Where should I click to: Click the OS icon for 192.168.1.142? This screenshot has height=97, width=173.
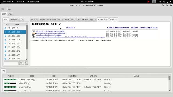pyautogui.click(x=5, y=51)
